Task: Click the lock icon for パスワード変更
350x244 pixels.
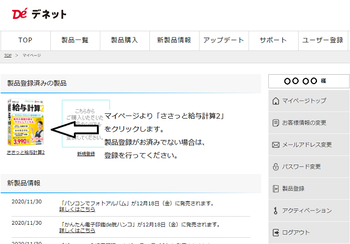Action: (x=276, y=167)
